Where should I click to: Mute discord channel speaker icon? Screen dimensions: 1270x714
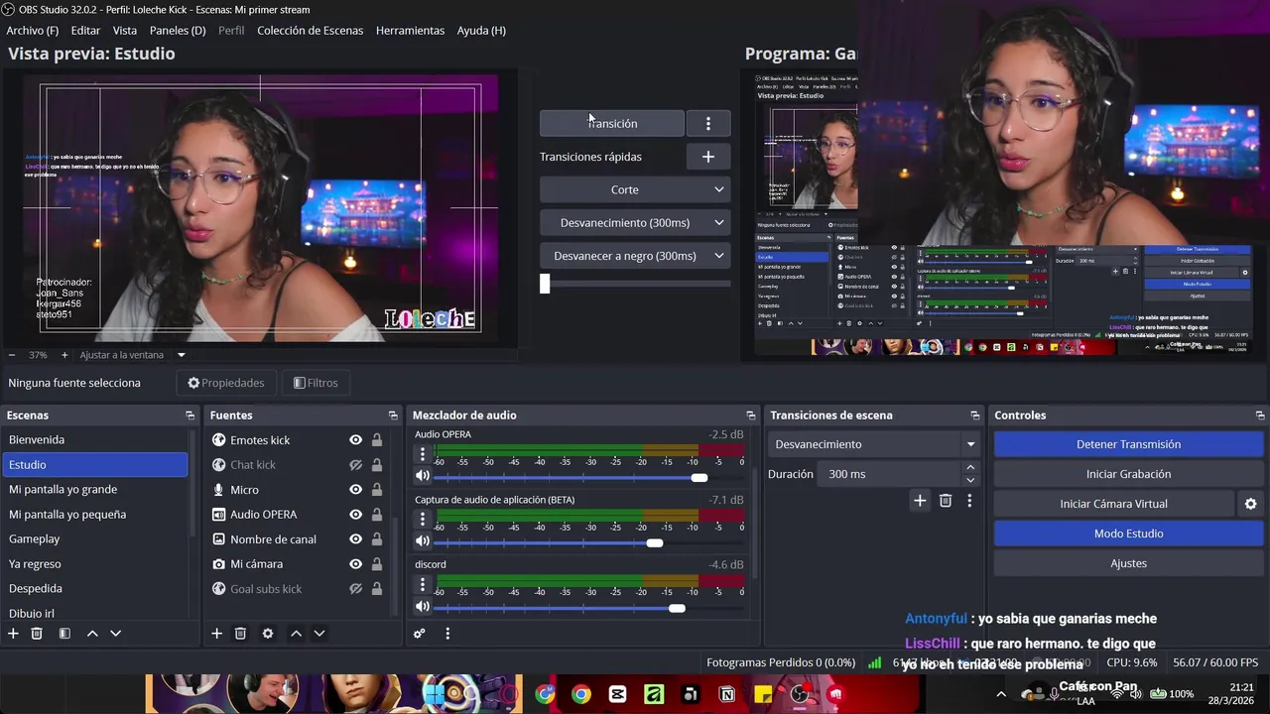[423, 606]
